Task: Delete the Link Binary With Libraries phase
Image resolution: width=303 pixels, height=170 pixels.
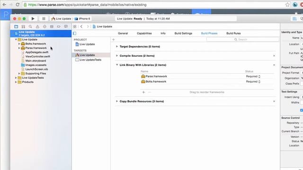Action: pyautogui.click(x=274, y=65)
